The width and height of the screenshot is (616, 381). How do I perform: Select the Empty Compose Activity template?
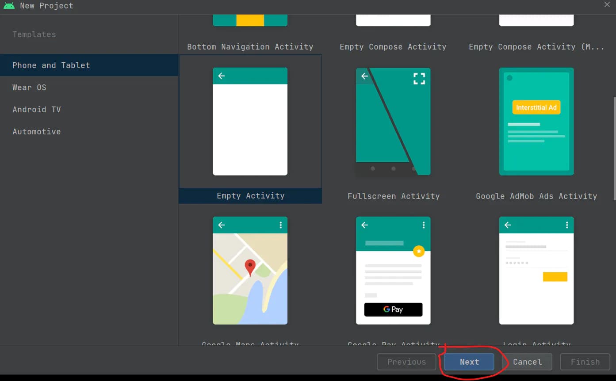tap(393, 46)
